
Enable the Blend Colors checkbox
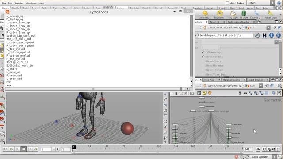click(203, 61)
